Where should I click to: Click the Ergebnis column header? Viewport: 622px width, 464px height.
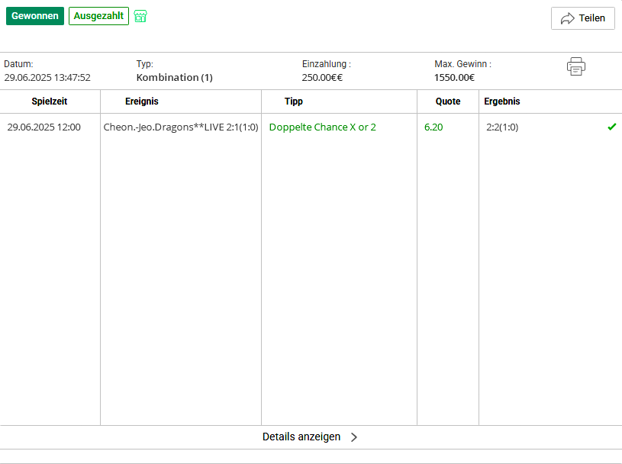tap(502, 101)
